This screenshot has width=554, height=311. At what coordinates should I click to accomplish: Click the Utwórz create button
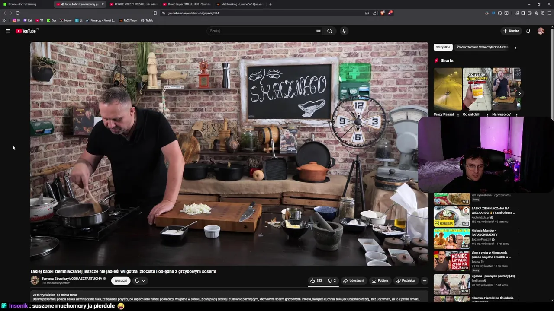coord(511,31)
